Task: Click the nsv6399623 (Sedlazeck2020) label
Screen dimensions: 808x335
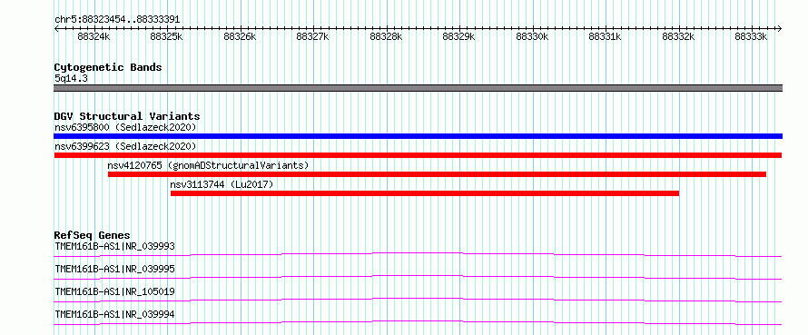Action: [x=125, y=146]
